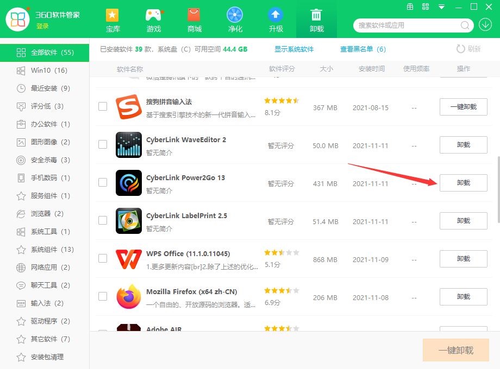Viewport: 500px width, 369px height.
Task: Select the 系统工具 (1) category
Action: (x=45, y=232)
